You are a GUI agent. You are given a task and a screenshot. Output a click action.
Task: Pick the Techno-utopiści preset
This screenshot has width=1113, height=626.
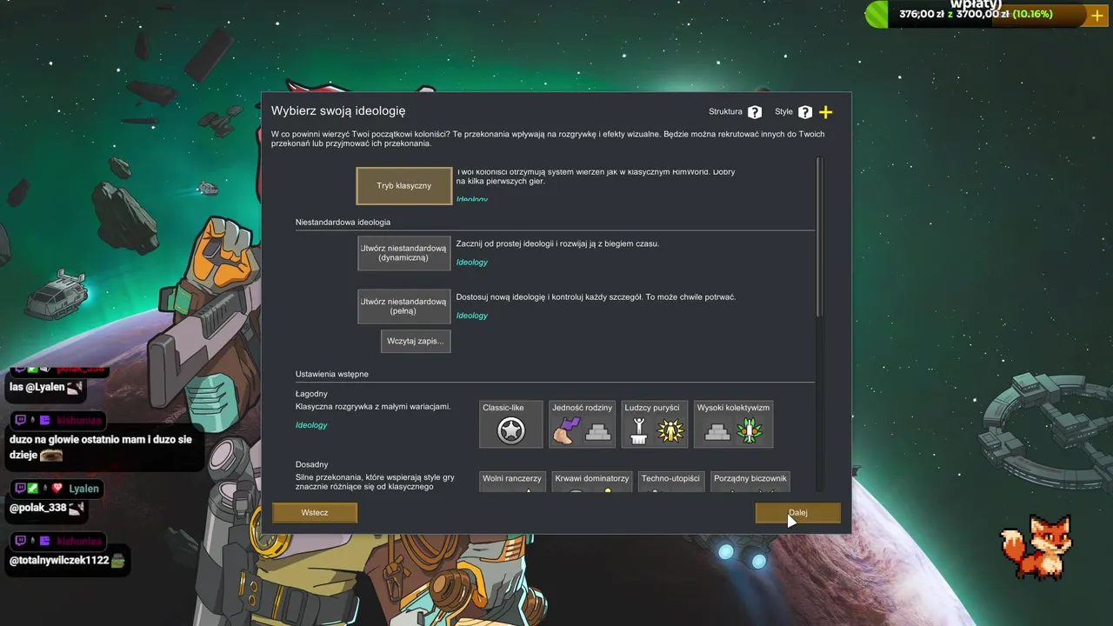pos(670,482)
